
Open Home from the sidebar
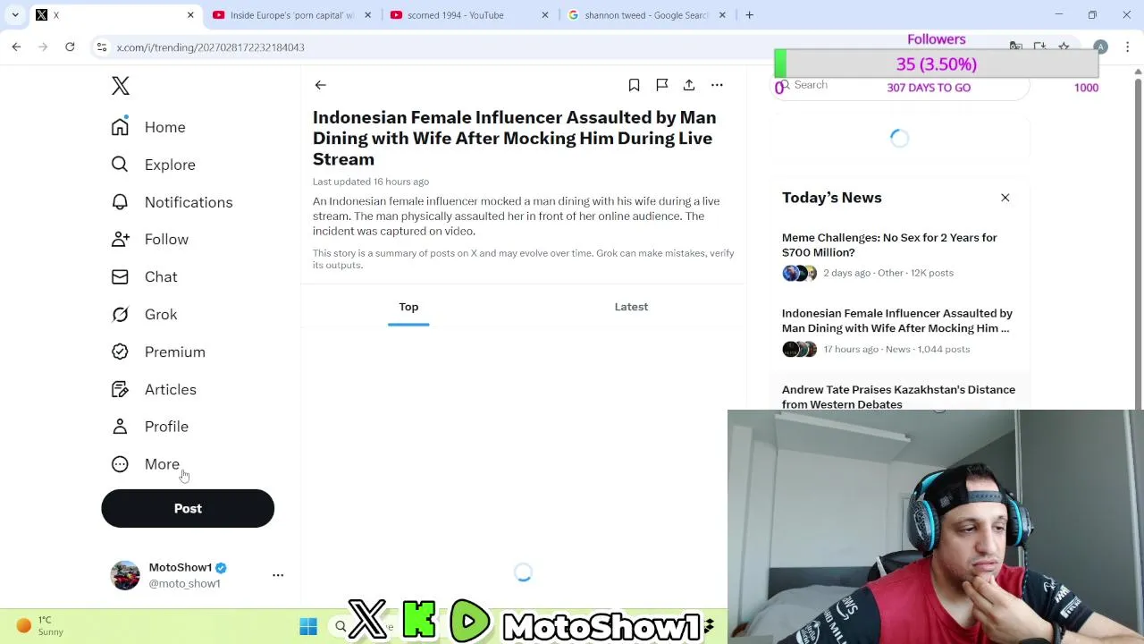tap(148, 127)
